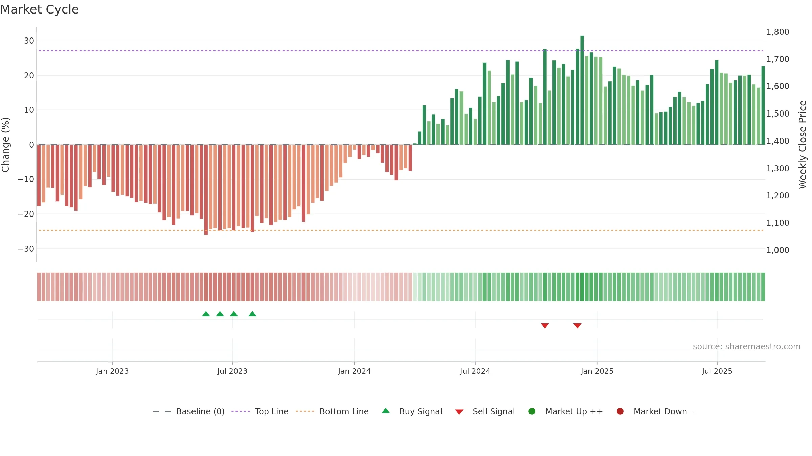Image resolution: width=812 pixels, height=456 pixels.
Task: Click the 1,400 price axis label
Action: [x=778, y=141]
